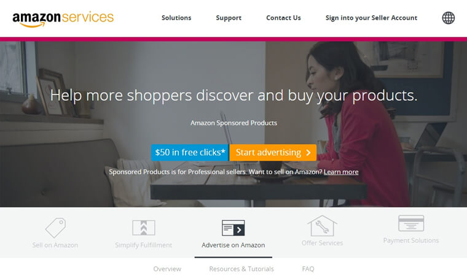Switch to the Overview tab
The width and height of the screenshot is (467, 276).
[167, 269]
